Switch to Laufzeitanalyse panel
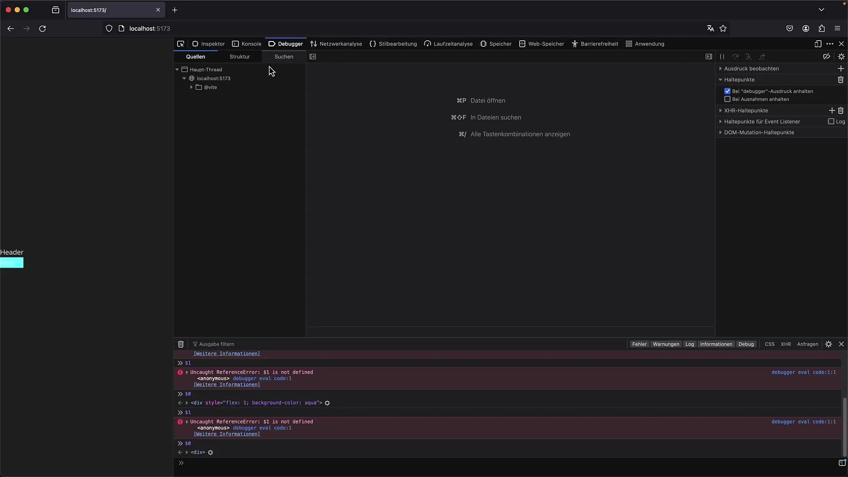The height and width of the screenshot is (477, 848). point(448,44)
